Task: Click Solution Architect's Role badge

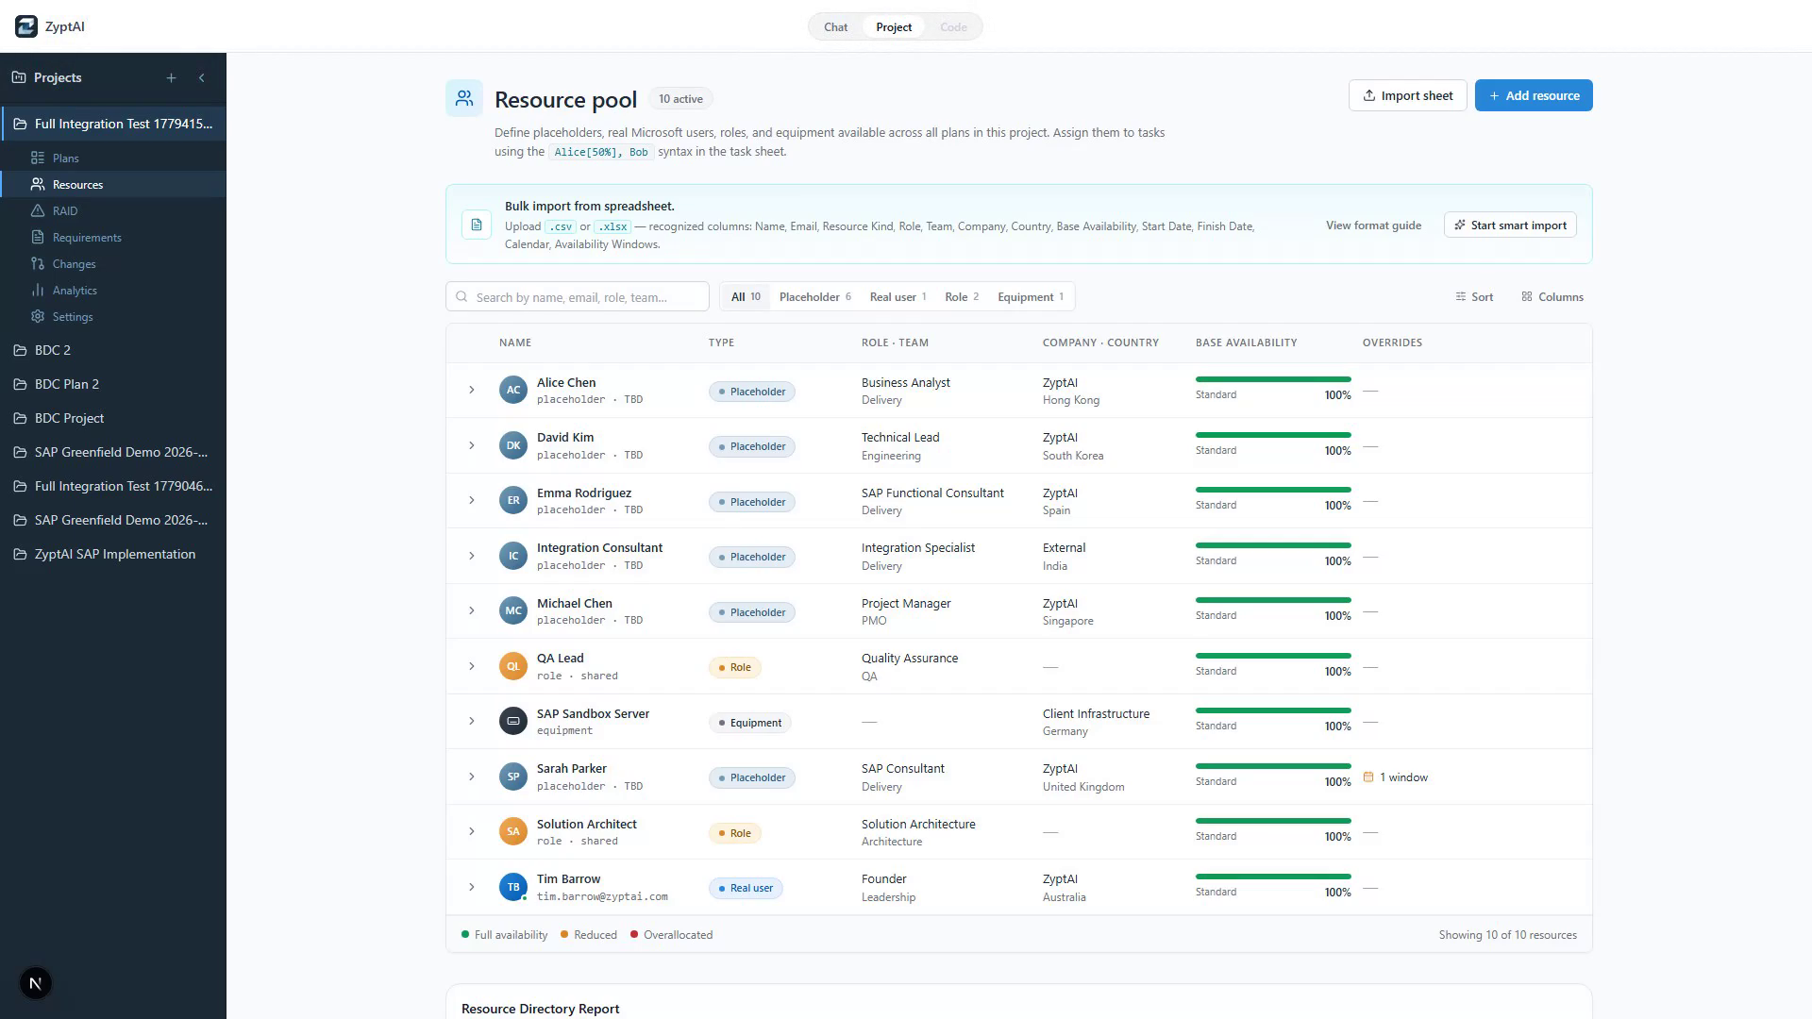Action: pyautogui.click(x=735, y=833)
